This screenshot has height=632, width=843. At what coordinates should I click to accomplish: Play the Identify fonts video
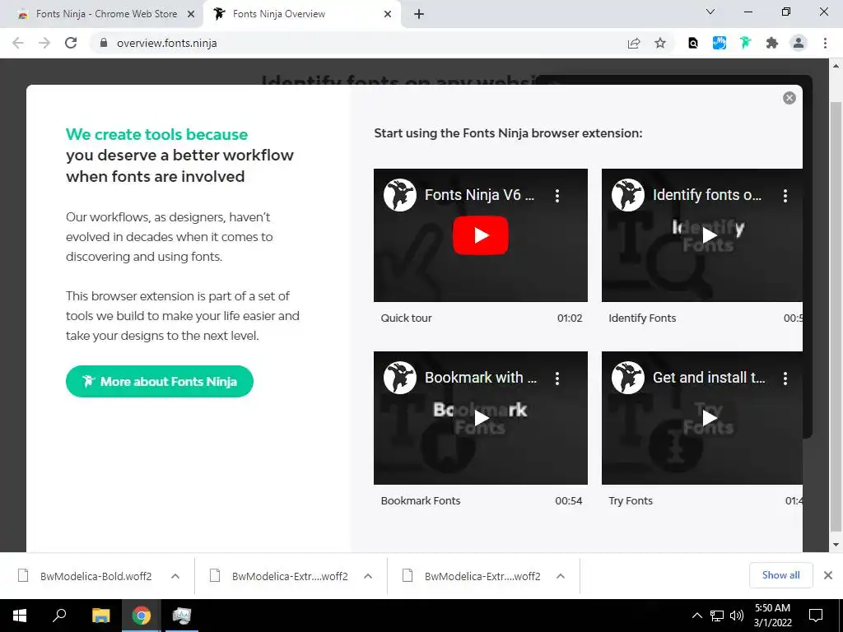(x=710, y=235)
